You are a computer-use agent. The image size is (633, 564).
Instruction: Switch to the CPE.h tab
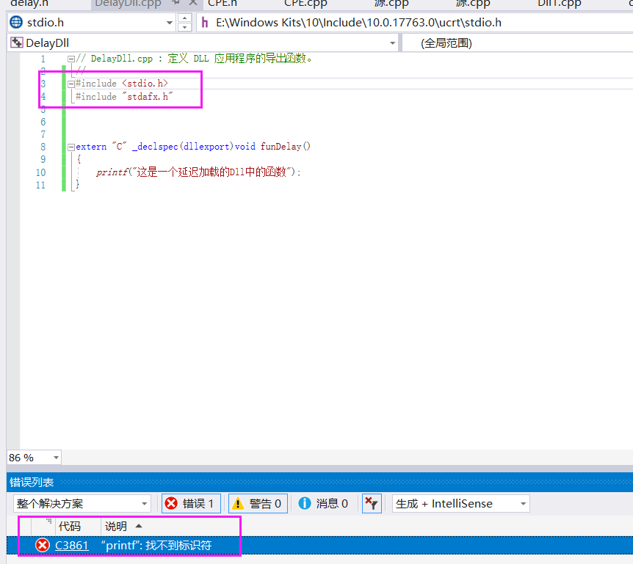click(222, 4)
